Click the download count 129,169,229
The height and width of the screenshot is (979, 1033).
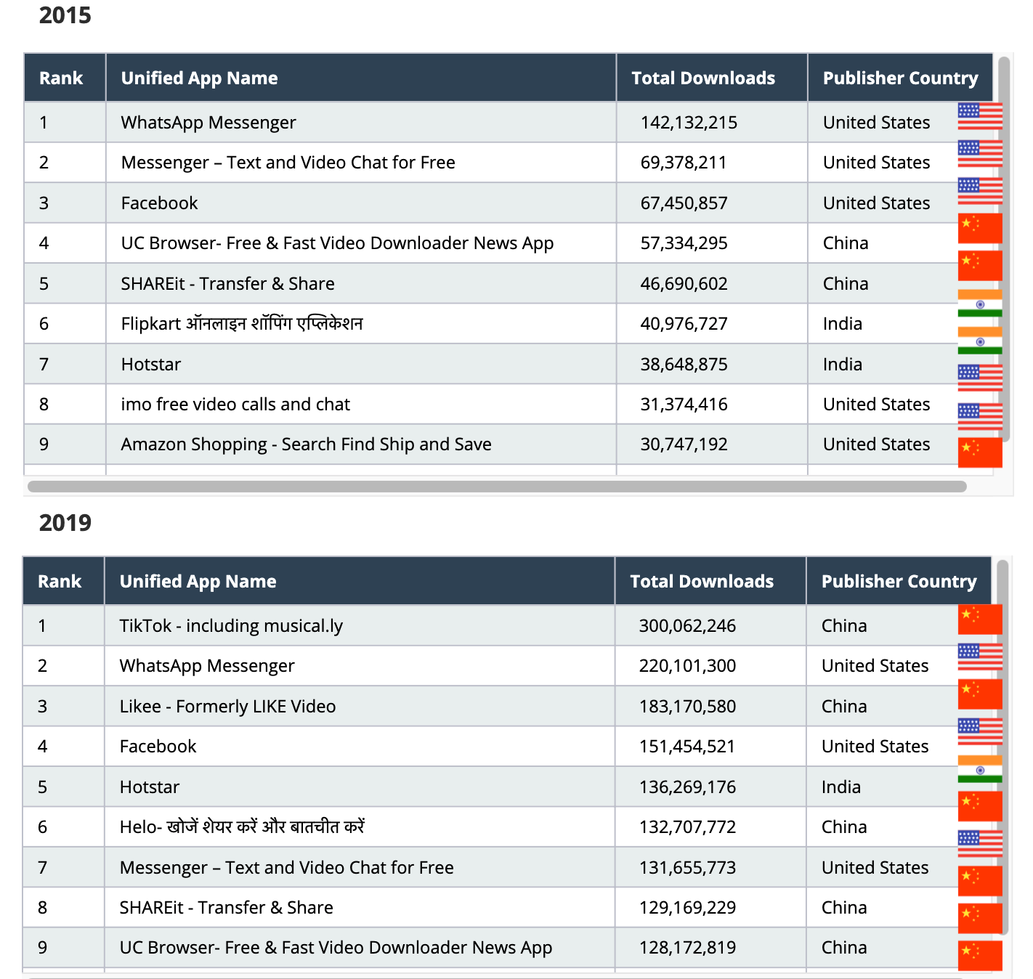click(687, 908)
